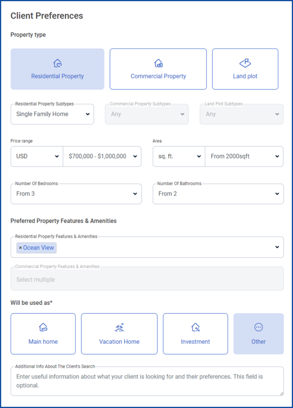Click the Will be used as* label

(31, 303)
